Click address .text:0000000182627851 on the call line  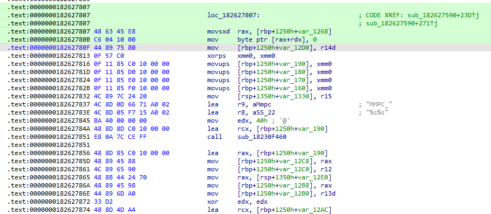coord(49,137)
